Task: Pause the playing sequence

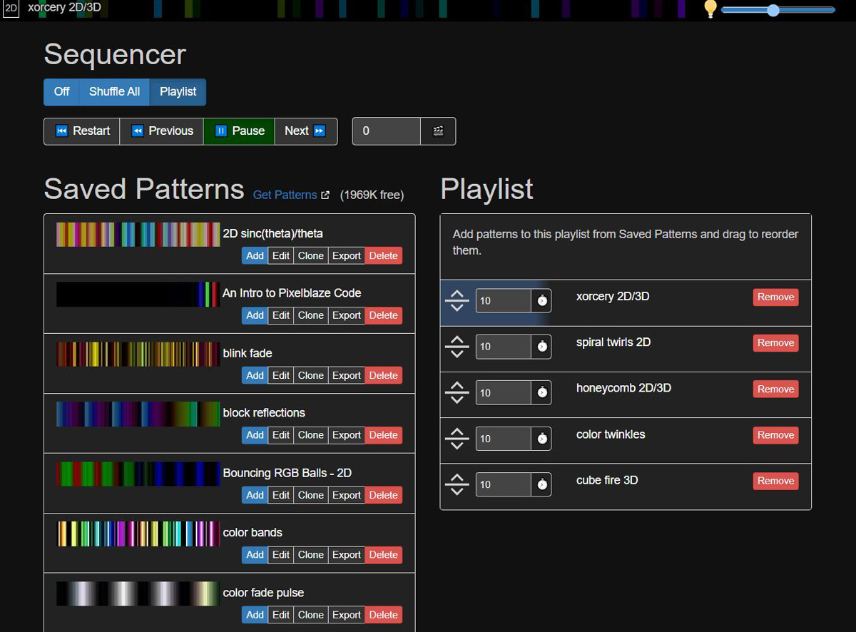Action: click(239, 131)
